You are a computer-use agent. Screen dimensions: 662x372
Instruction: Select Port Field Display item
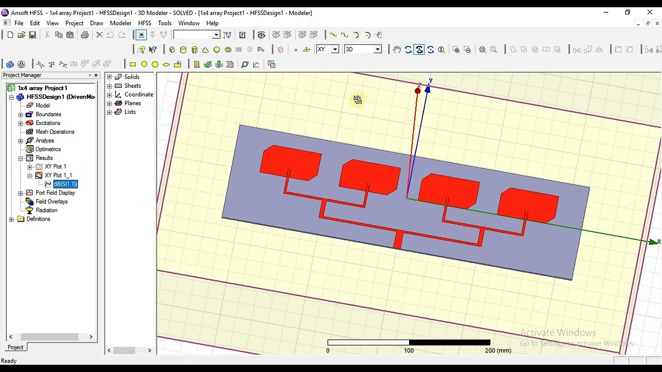55,193
